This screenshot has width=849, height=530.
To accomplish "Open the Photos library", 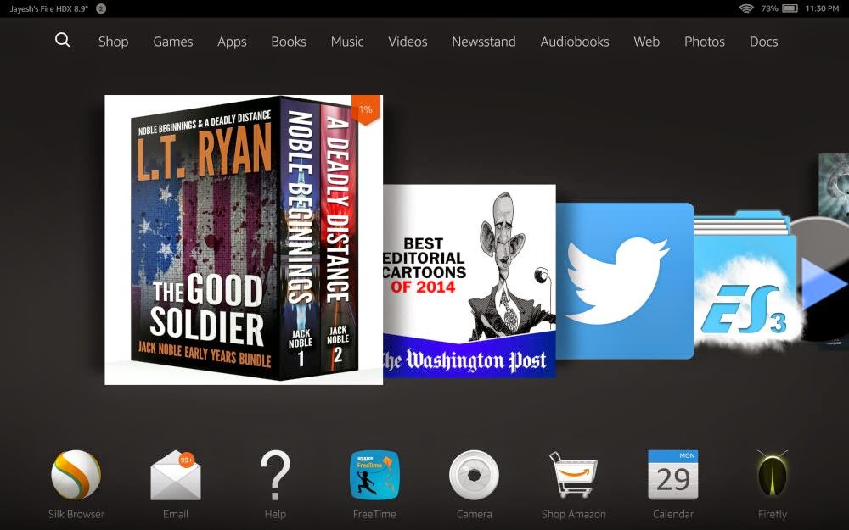I will [705, 42].
